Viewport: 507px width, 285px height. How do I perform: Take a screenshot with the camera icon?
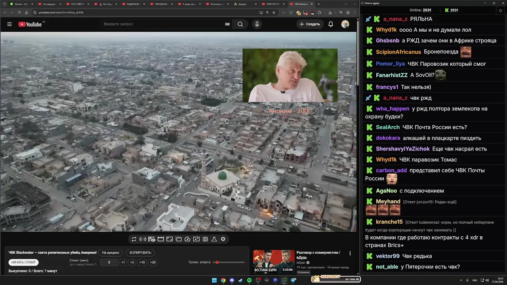[x=205, y=239]
